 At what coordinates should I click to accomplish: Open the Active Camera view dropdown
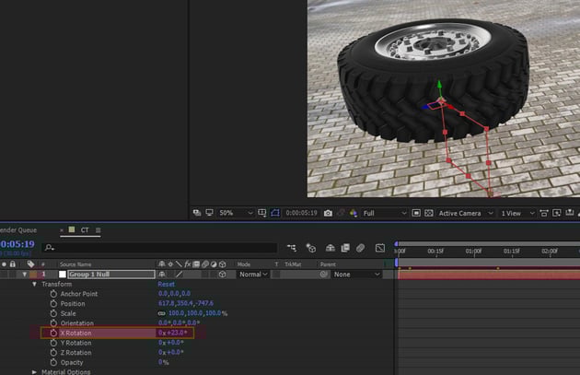point(465,213)
